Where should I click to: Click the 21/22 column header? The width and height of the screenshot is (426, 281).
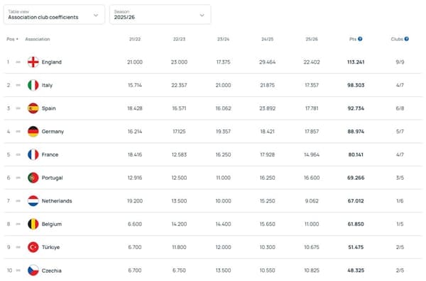[135, 40]
